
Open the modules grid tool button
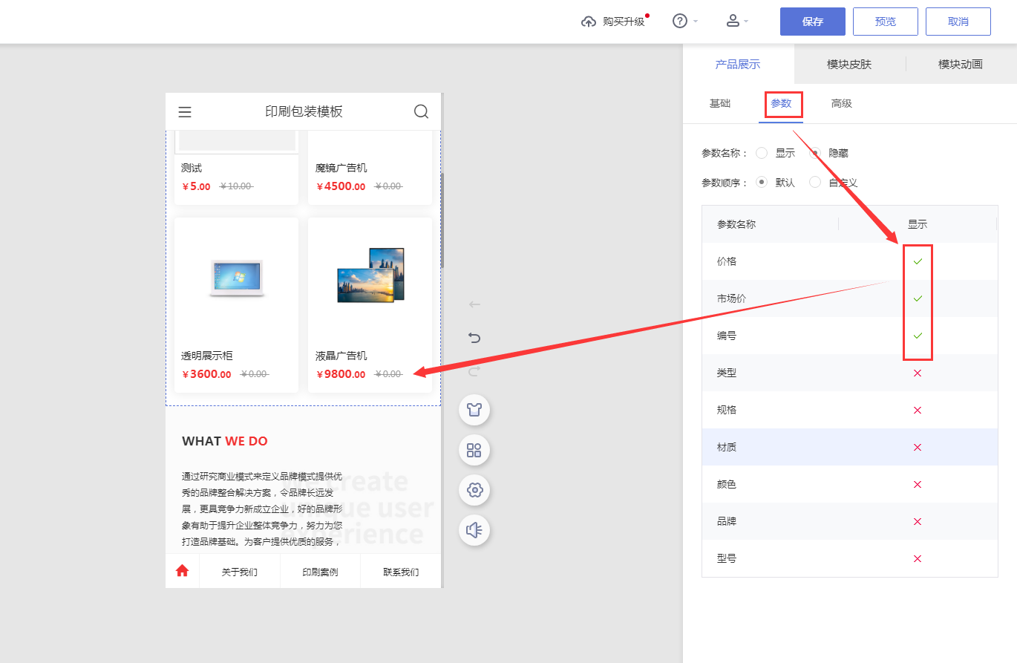[474, 450]
